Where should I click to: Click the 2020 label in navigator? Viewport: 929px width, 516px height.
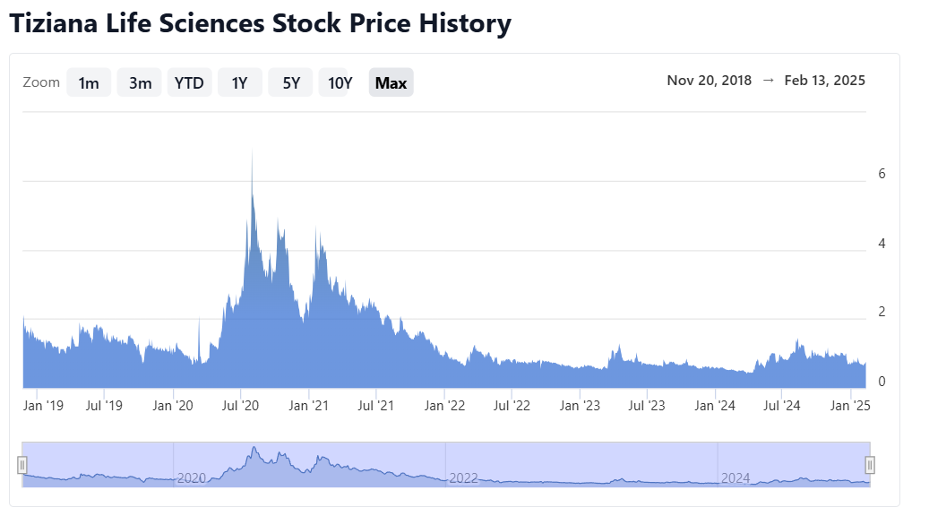[191, 478]
